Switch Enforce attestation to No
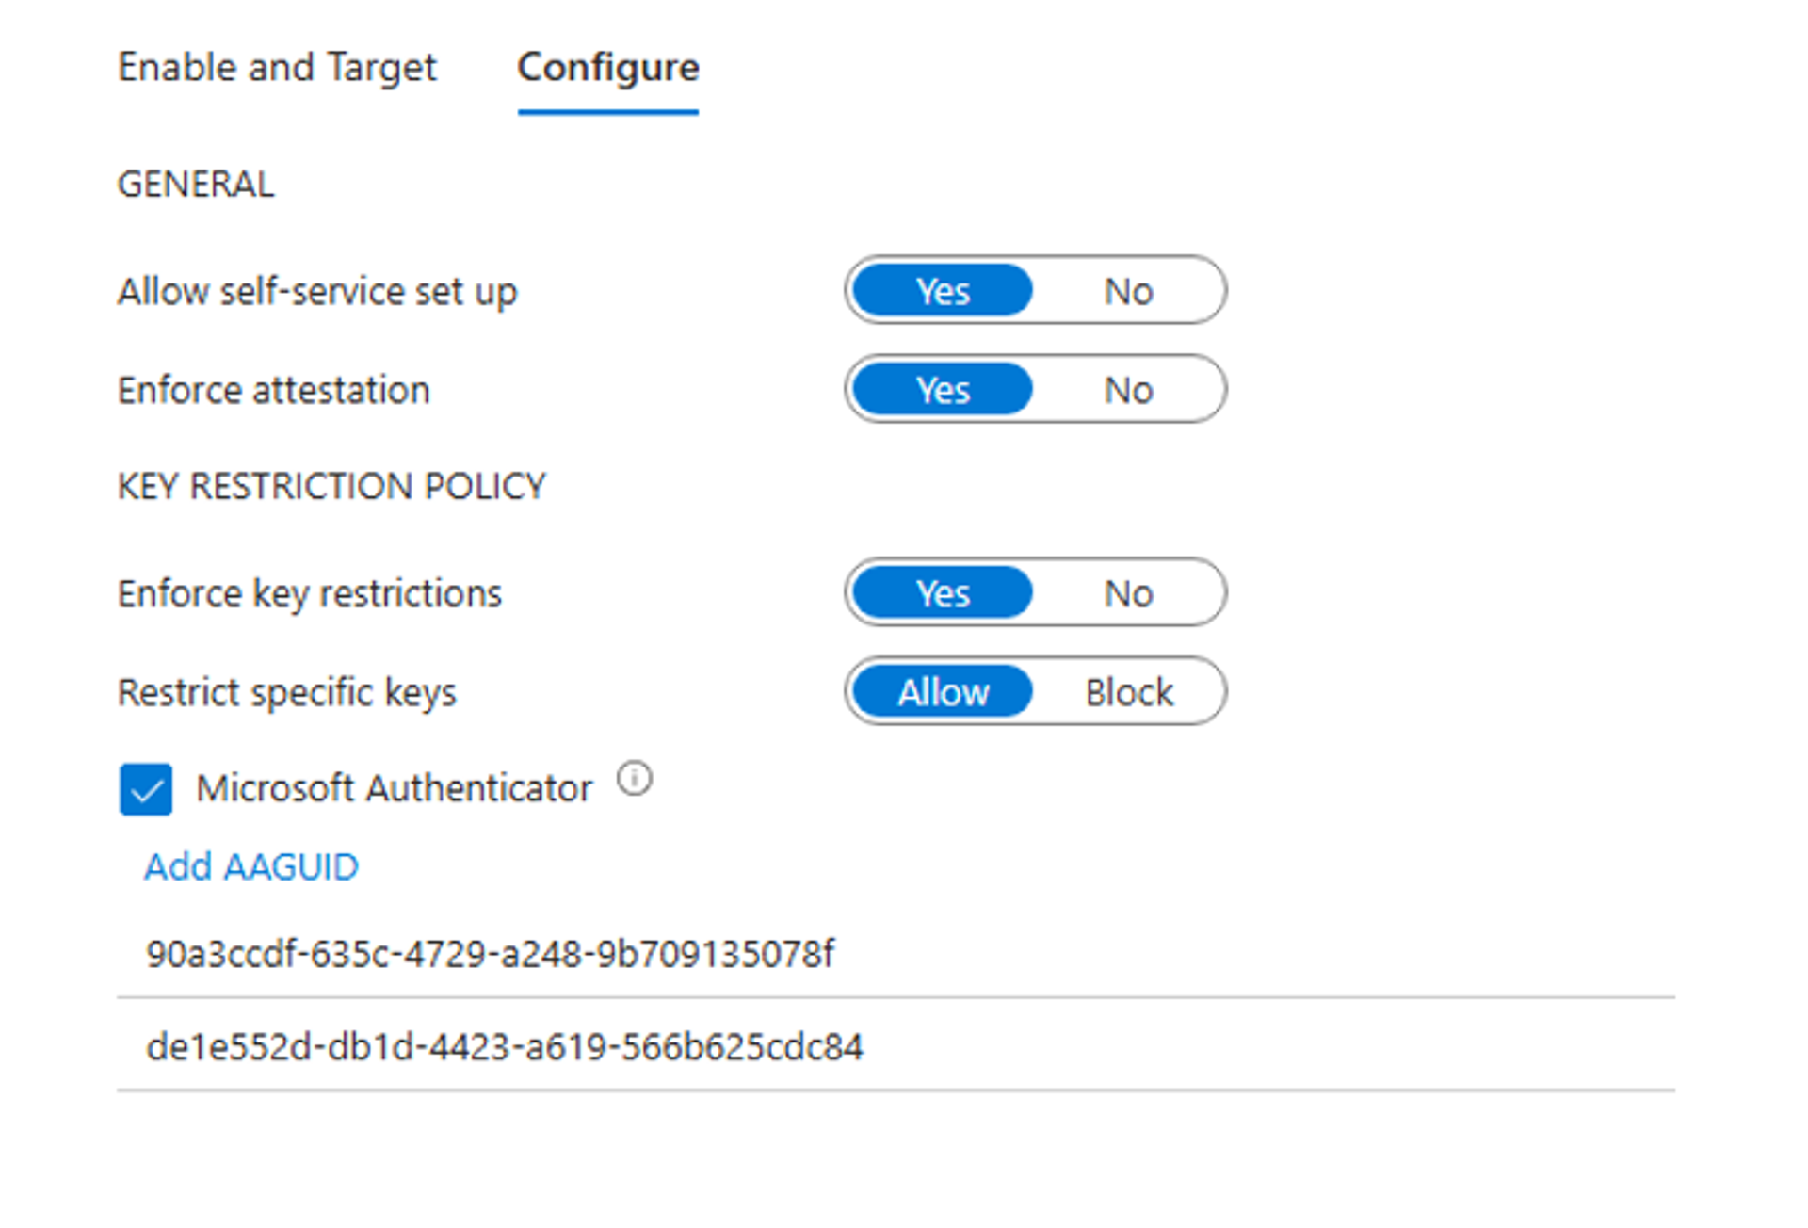The width and height of the screenshot is (1808, 1228). tap(1128, 389)
